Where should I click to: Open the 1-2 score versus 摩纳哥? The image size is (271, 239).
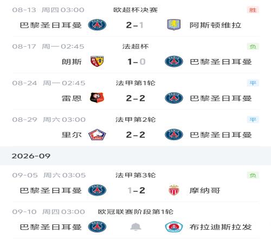pyautogui.click(x=136, y=190)
